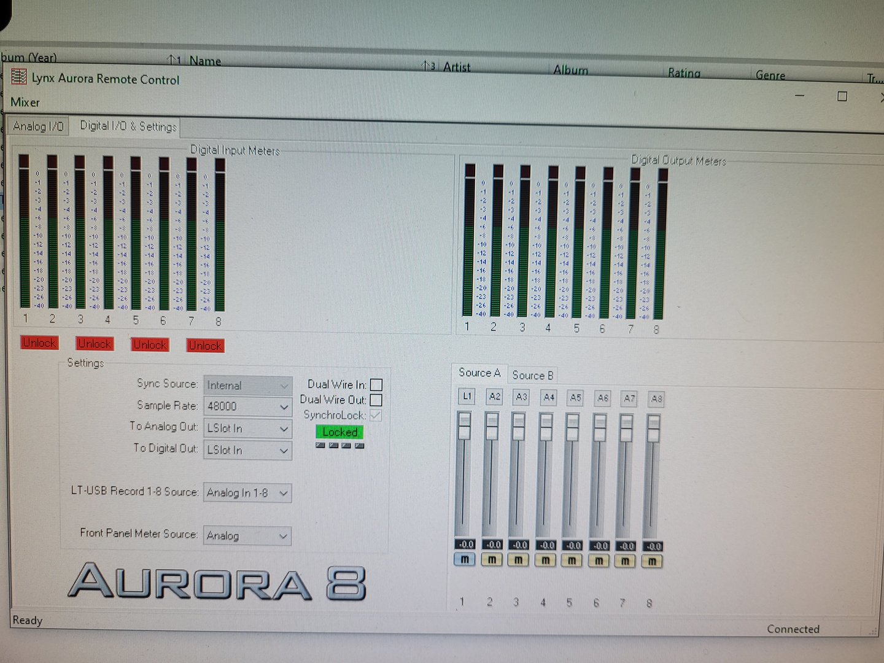
Task: Click the A6 source selector on channel 6
Action: pos(602,398)
